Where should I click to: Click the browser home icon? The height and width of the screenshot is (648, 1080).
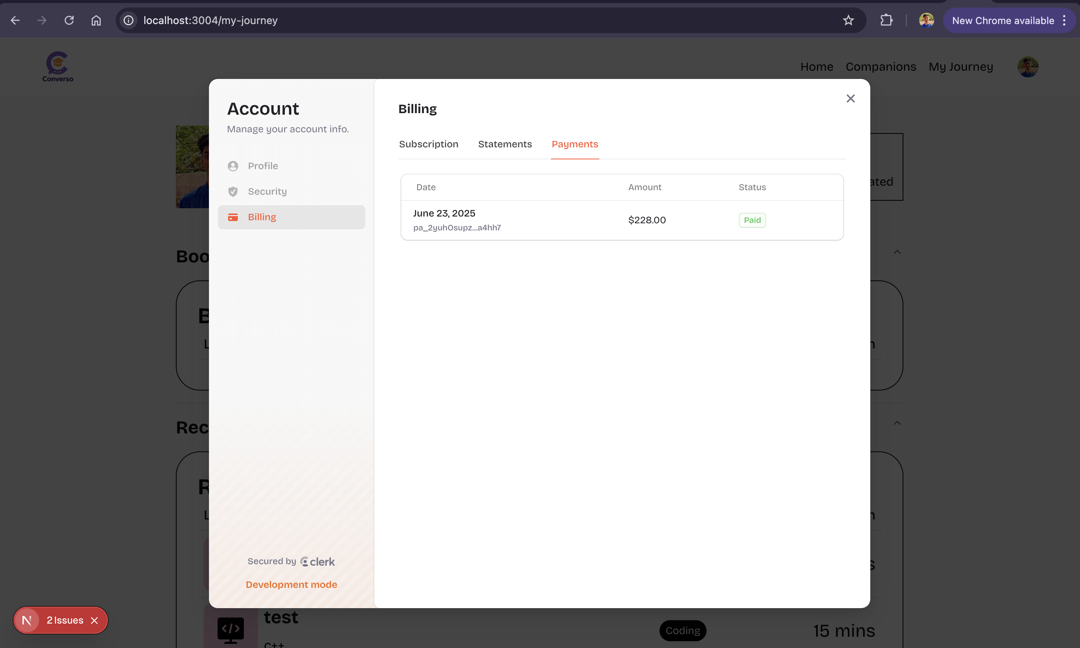[x=96, y=21]
